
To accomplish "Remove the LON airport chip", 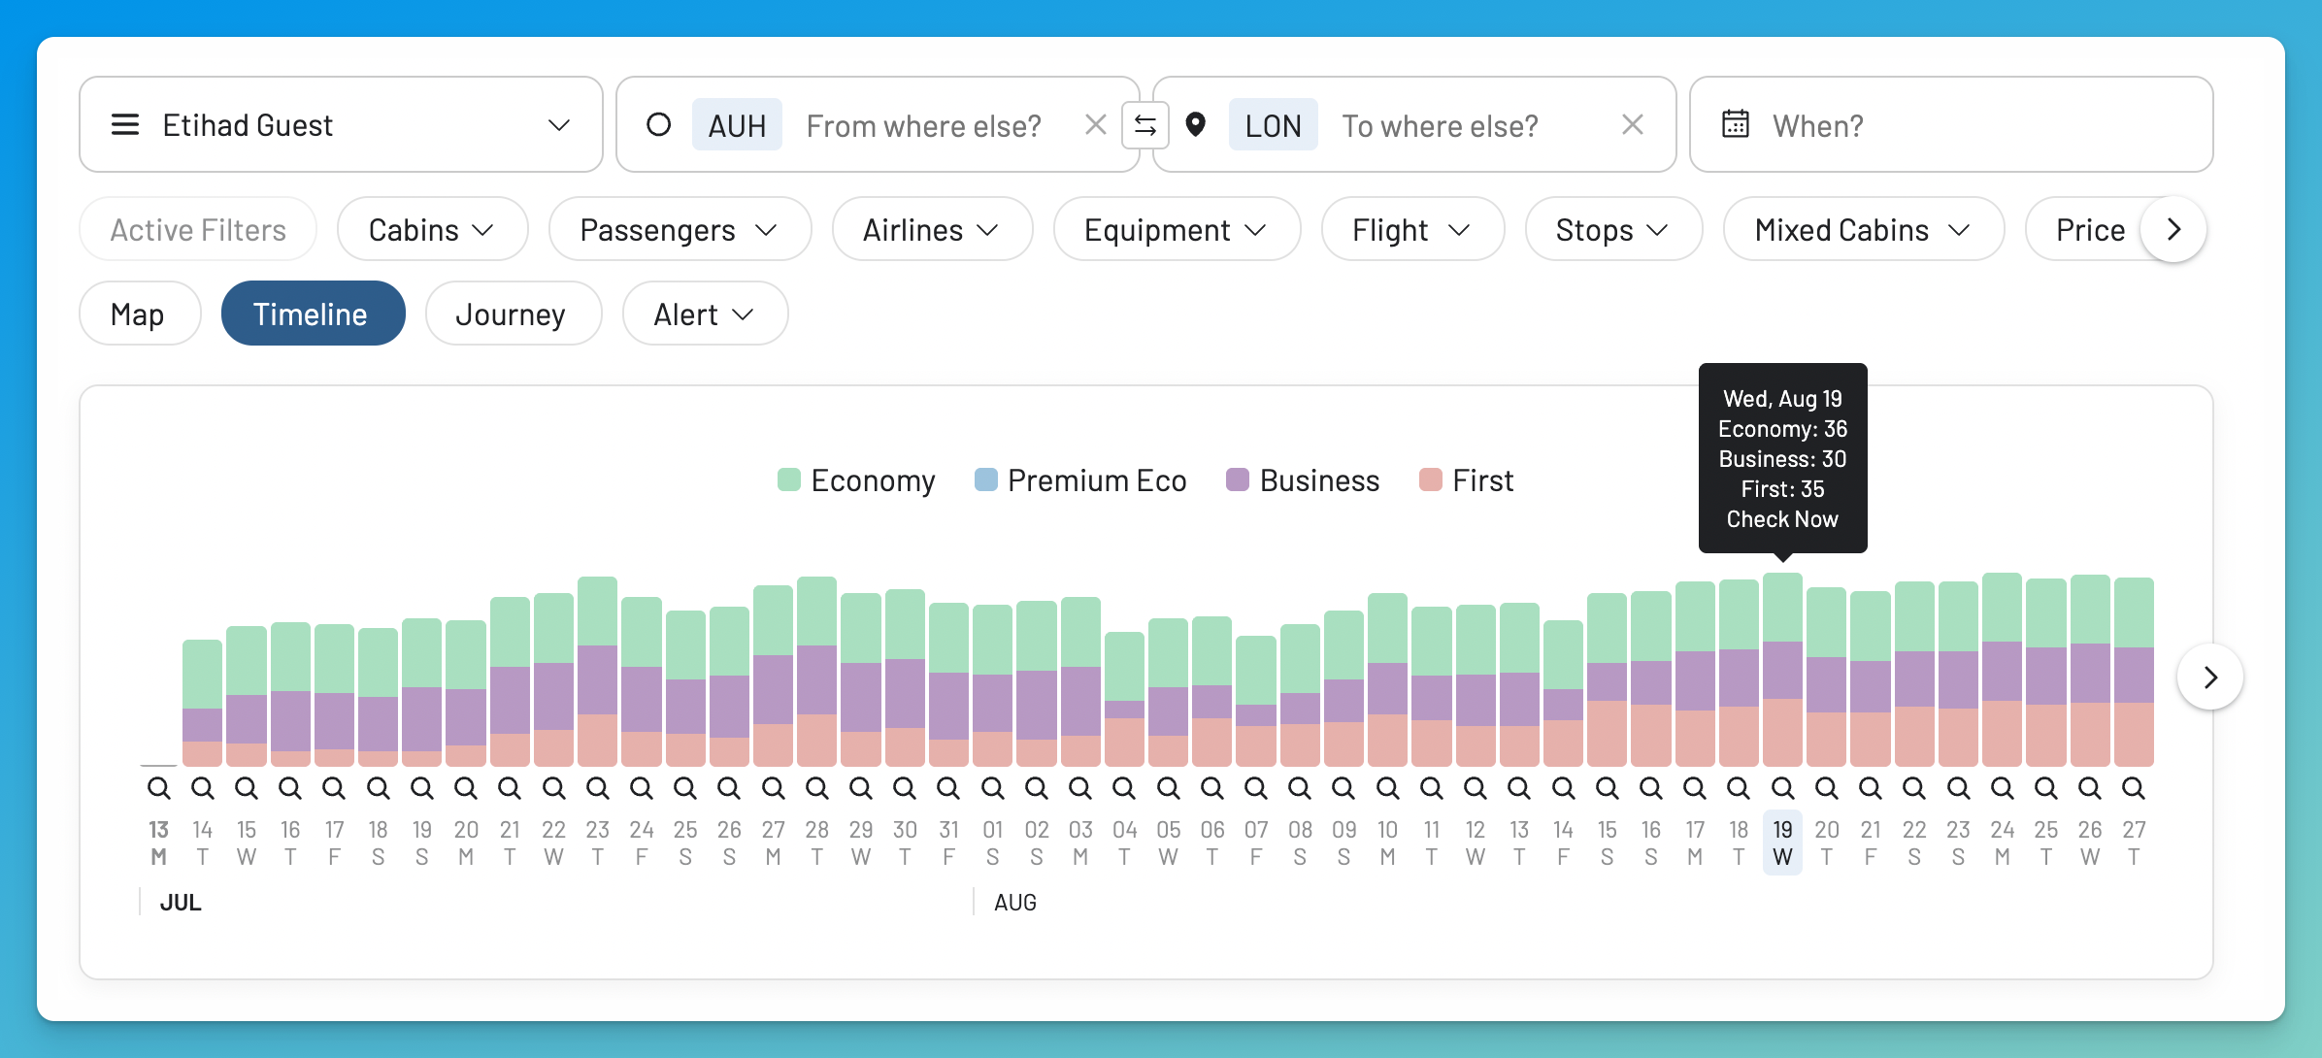I will click(x=1273, y=125).
